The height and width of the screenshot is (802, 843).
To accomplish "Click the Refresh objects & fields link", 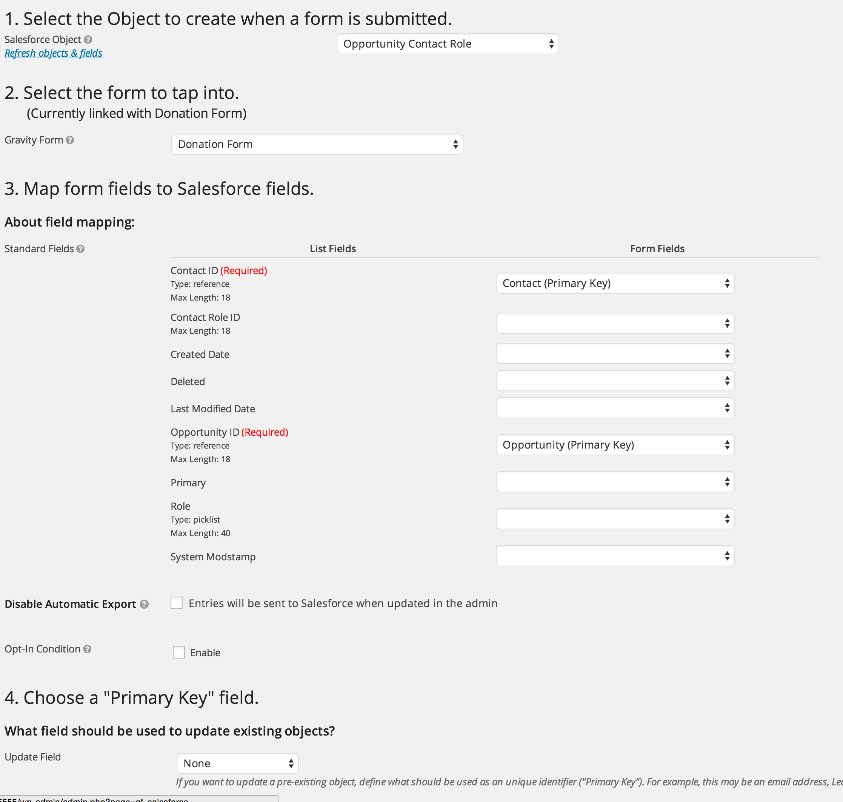I will (54, 54).
